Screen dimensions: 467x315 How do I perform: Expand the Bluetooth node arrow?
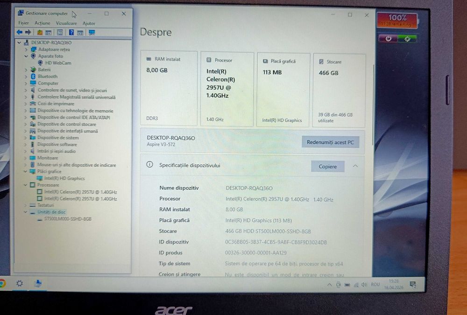click(x=26, y=77)
